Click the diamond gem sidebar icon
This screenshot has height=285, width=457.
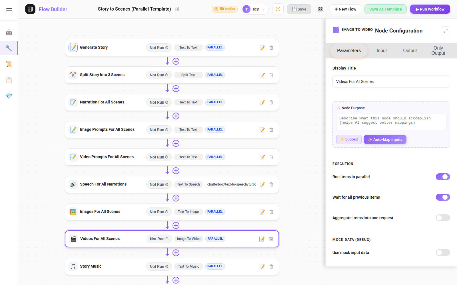[9, 96]
